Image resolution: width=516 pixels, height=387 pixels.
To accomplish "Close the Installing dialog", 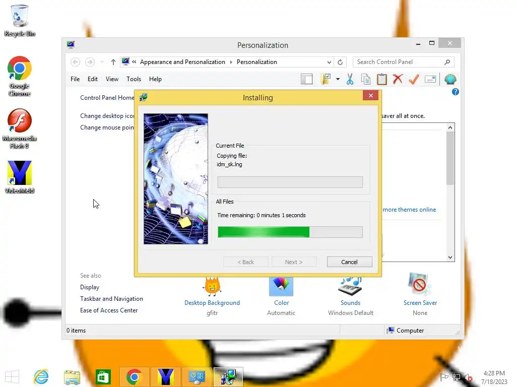I will (x=370, y=95).
